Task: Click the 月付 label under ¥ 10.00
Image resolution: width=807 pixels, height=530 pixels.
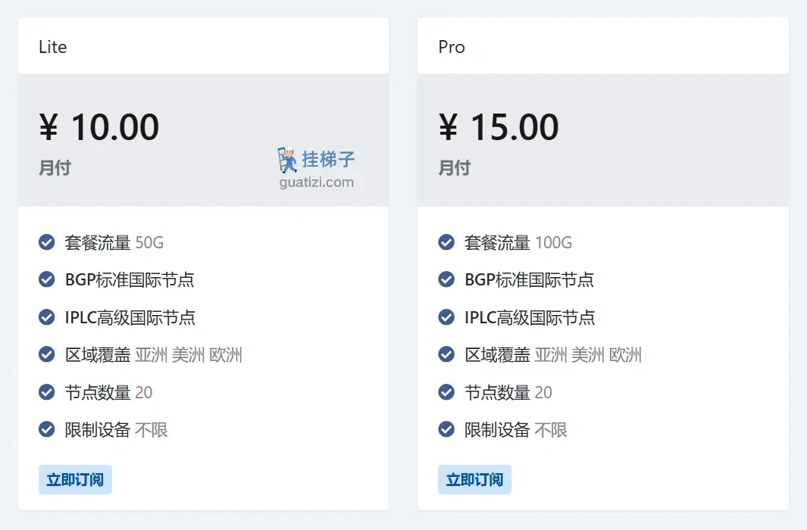Action: 55,168
